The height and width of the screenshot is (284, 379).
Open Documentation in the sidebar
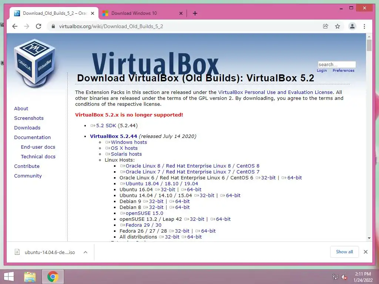pyautogui.click(x=33, y=137)
